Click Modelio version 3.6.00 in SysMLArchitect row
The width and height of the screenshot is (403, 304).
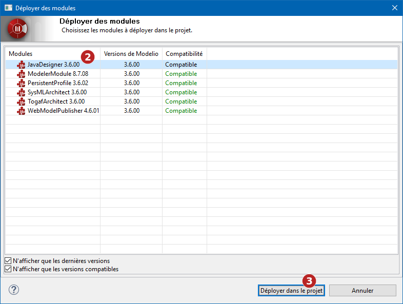(x=132, y=92)
